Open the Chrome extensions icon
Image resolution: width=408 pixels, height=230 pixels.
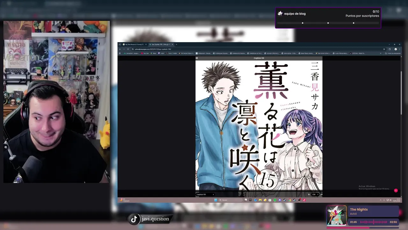[390, 49]
